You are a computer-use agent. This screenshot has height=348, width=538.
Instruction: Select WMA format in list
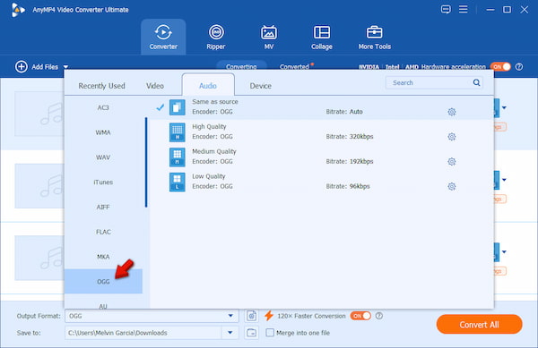[x=103, y=132]
